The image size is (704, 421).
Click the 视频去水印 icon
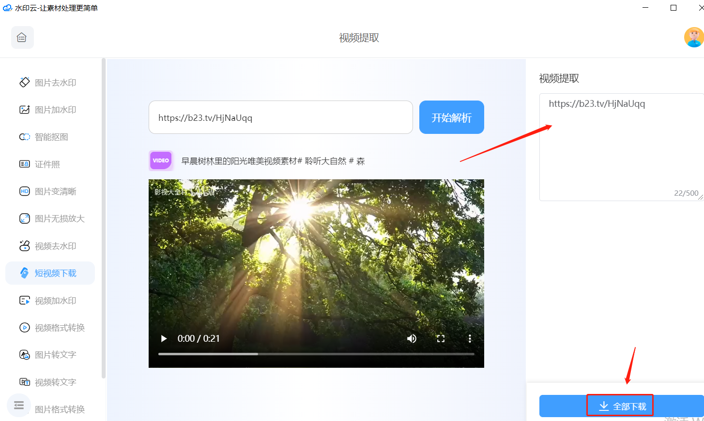click(25, 246)
